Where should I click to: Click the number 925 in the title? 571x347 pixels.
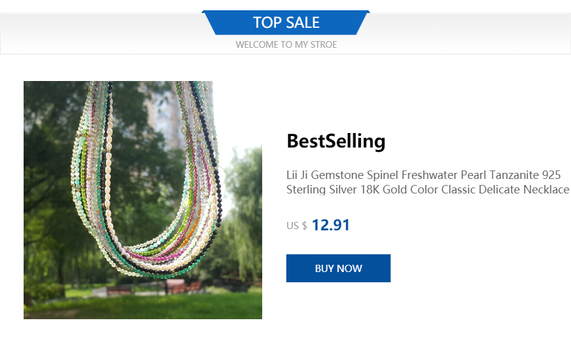552,175
